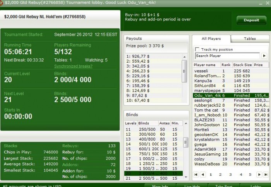The width and height of the screenshot is (271, 187).
Task: Sort by Player name column
Action: 207,65
